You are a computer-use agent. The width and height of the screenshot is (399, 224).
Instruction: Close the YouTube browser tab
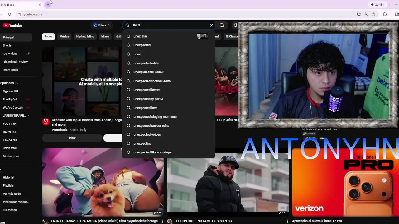coord(40,5)
